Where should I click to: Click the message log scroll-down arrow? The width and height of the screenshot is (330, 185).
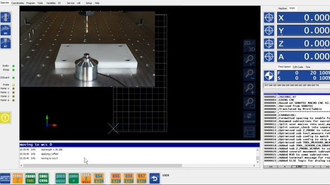(258, 162)
